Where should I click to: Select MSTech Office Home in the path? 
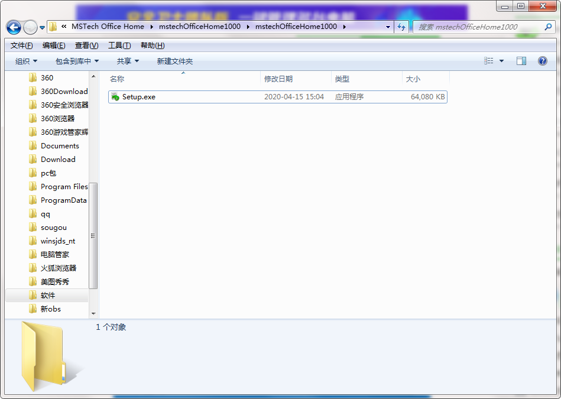[x=108, y=27]
